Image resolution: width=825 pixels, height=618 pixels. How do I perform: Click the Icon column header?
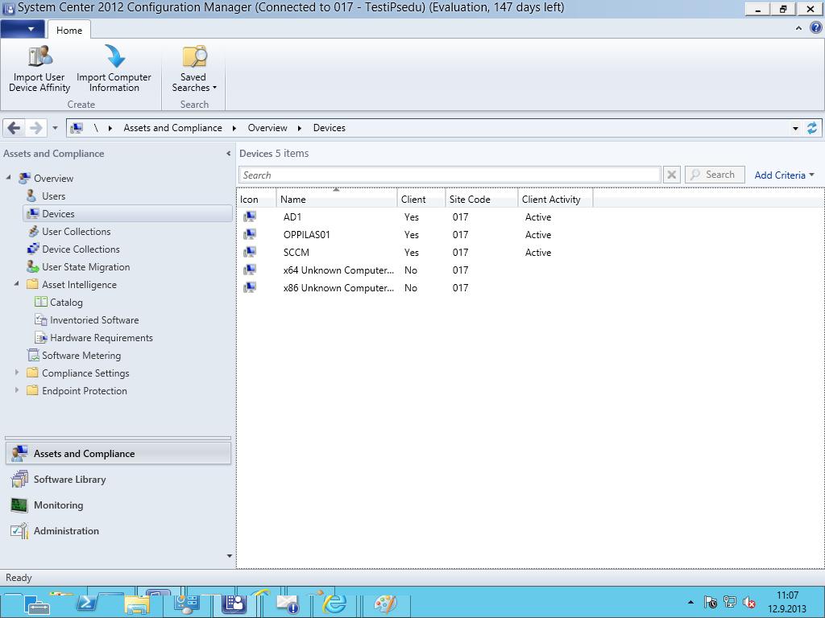coord(256,200)
